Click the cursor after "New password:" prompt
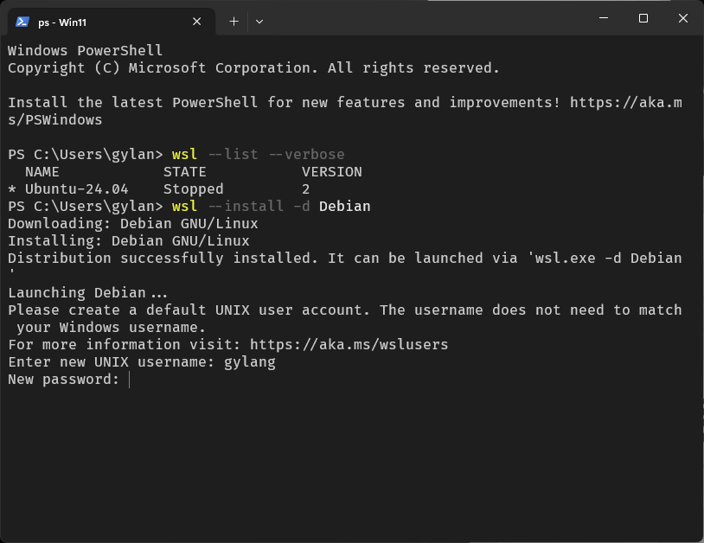This screenshot has height=543, width=704. tap(129, 380)
